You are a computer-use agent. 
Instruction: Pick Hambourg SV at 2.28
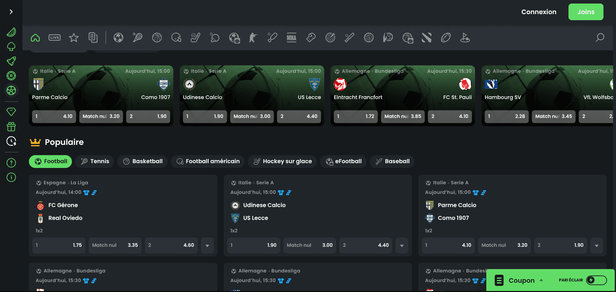click(507, 117)
